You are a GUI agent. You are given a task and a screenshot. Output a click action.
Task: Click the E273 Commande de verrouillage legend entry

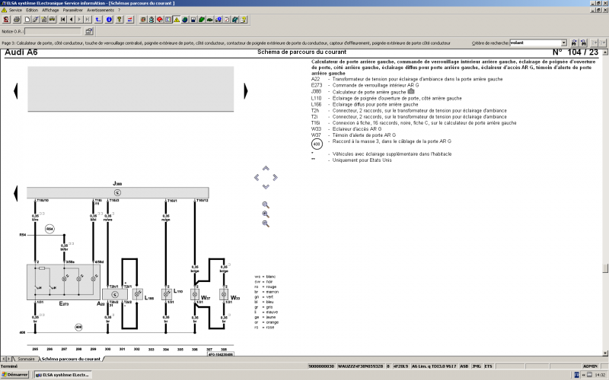point(365,85)
